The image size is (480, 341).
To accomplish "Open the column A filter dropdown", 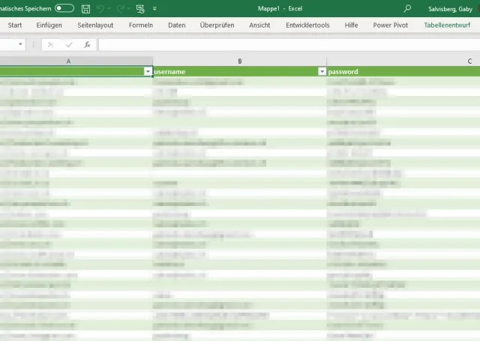I will [148, 71].
